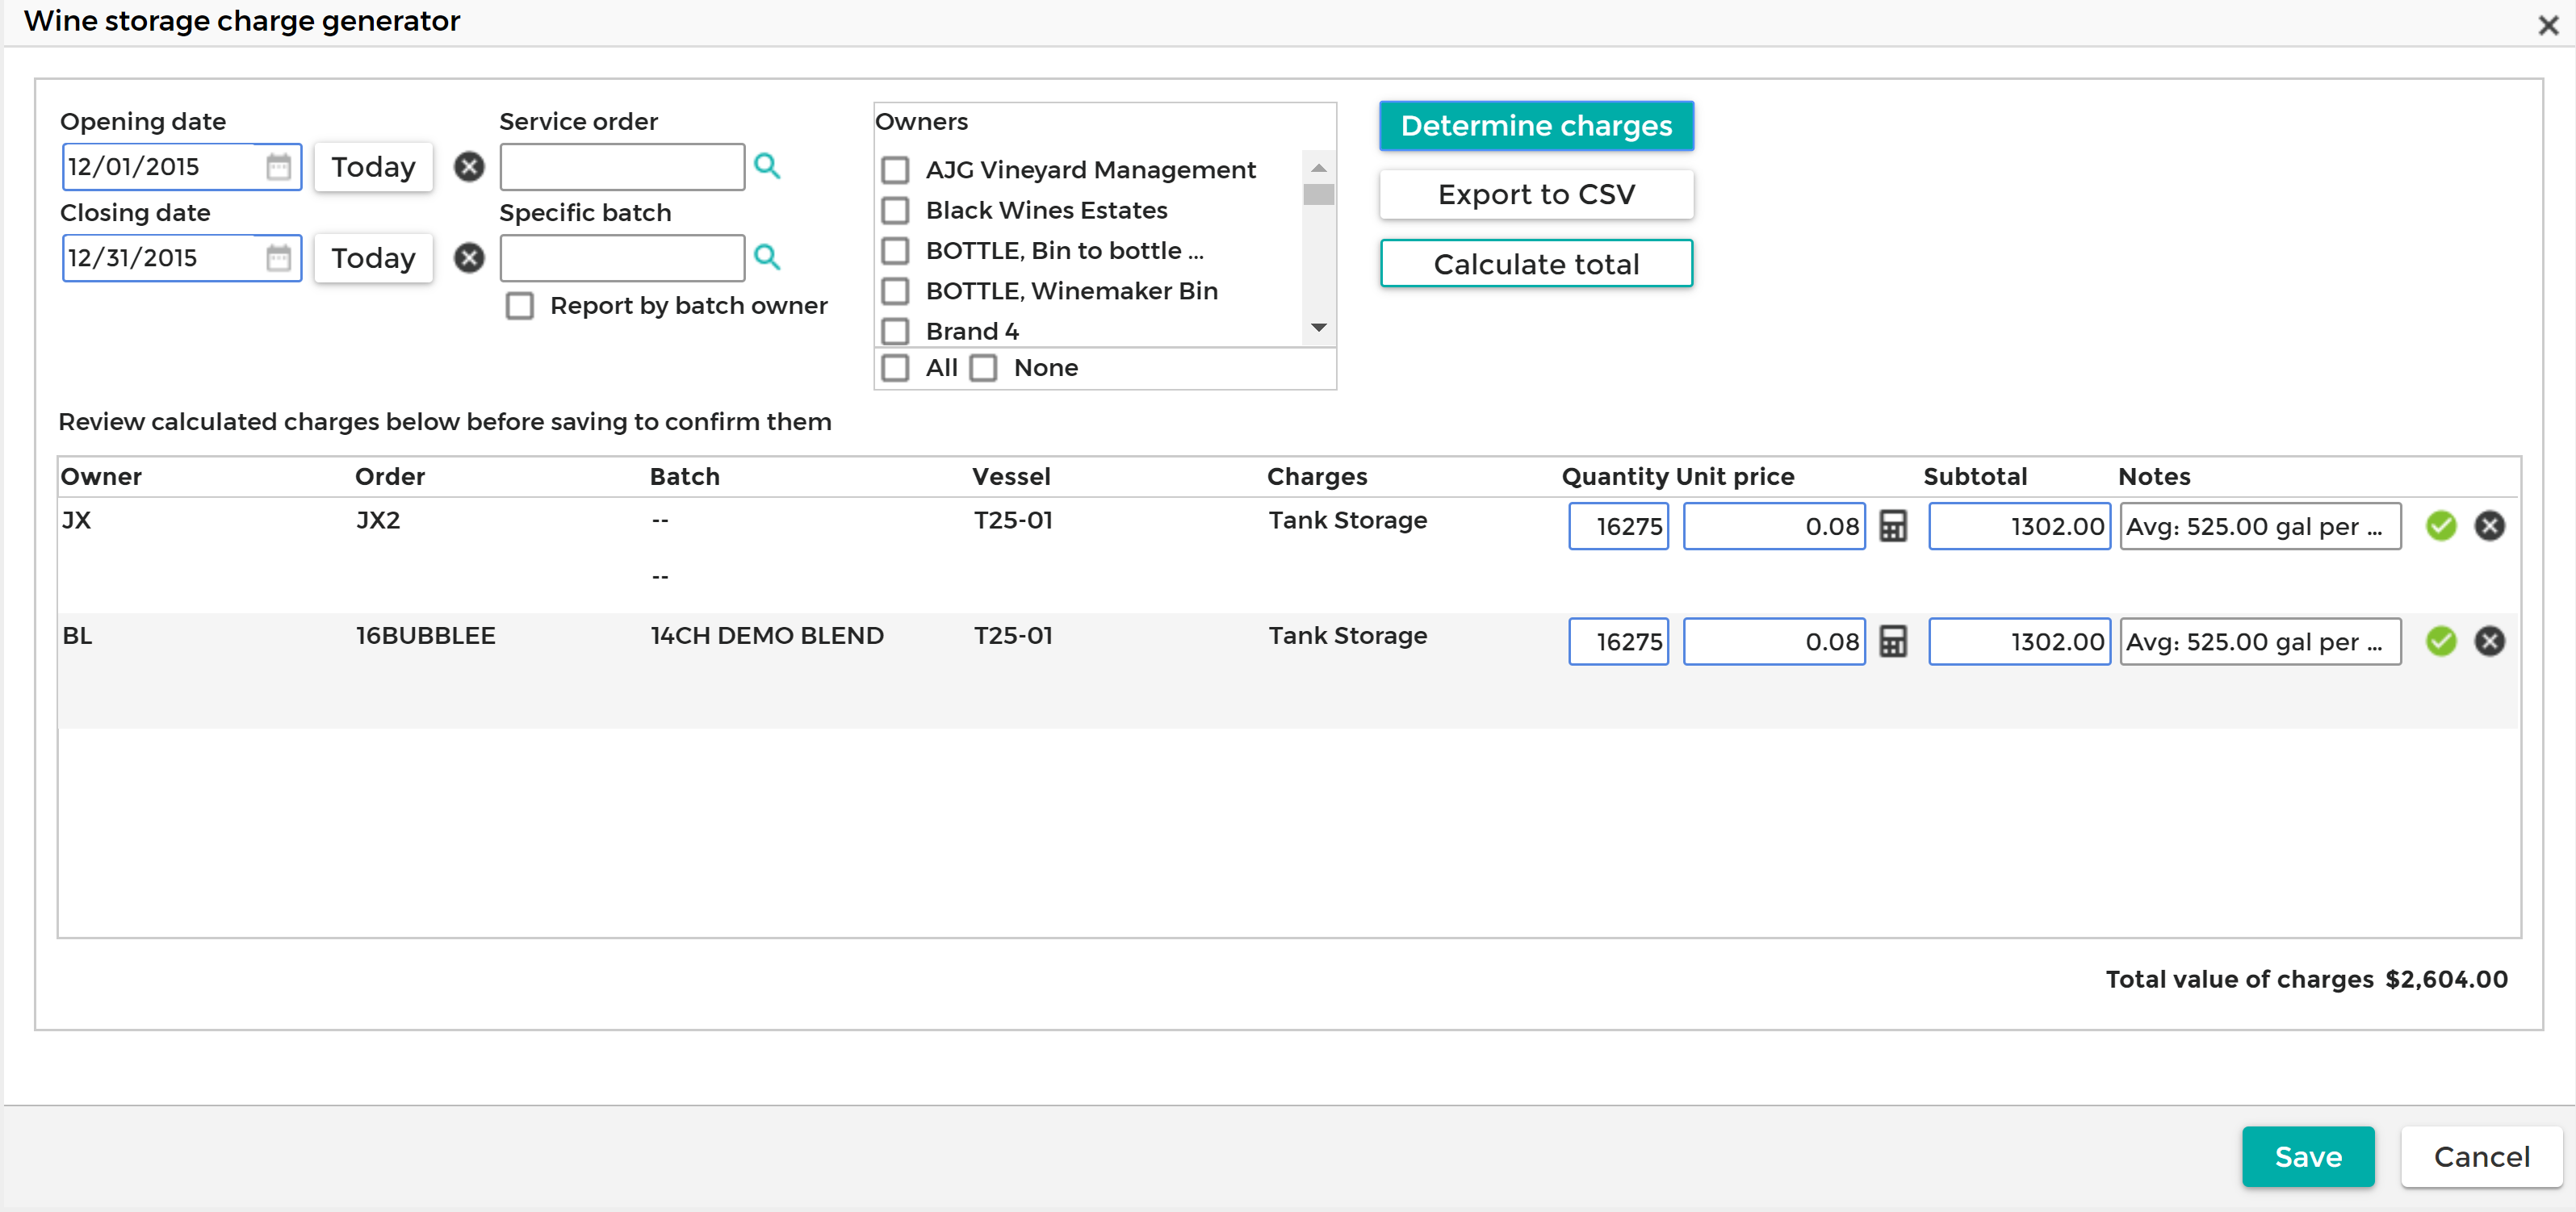
Task: Click the Vessel column header
Action: pos(1011,477)
